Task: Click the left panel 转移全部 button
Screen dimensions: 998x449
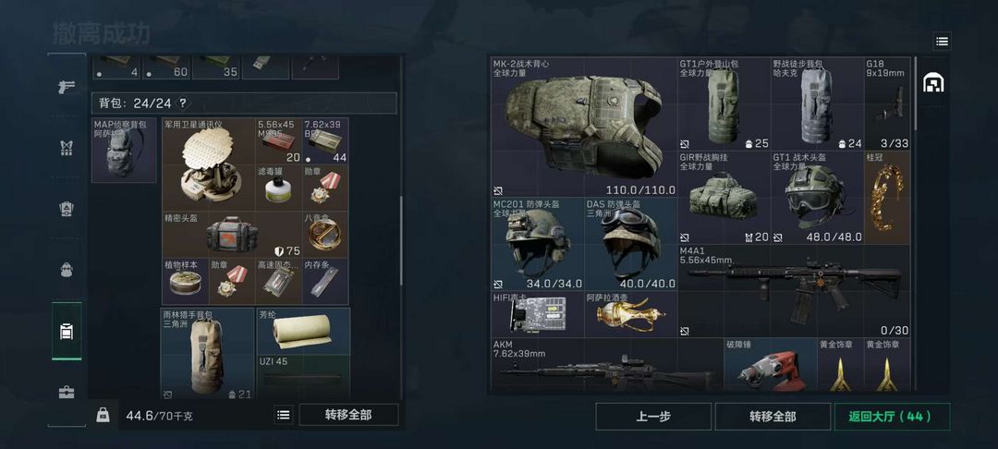Action: (348, 415)
